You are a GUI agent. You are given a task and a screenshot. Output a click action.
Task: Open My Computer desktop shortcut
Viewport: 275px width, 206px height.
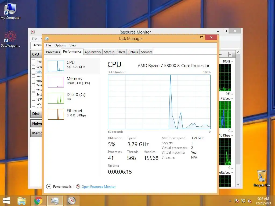pos(10,11)
